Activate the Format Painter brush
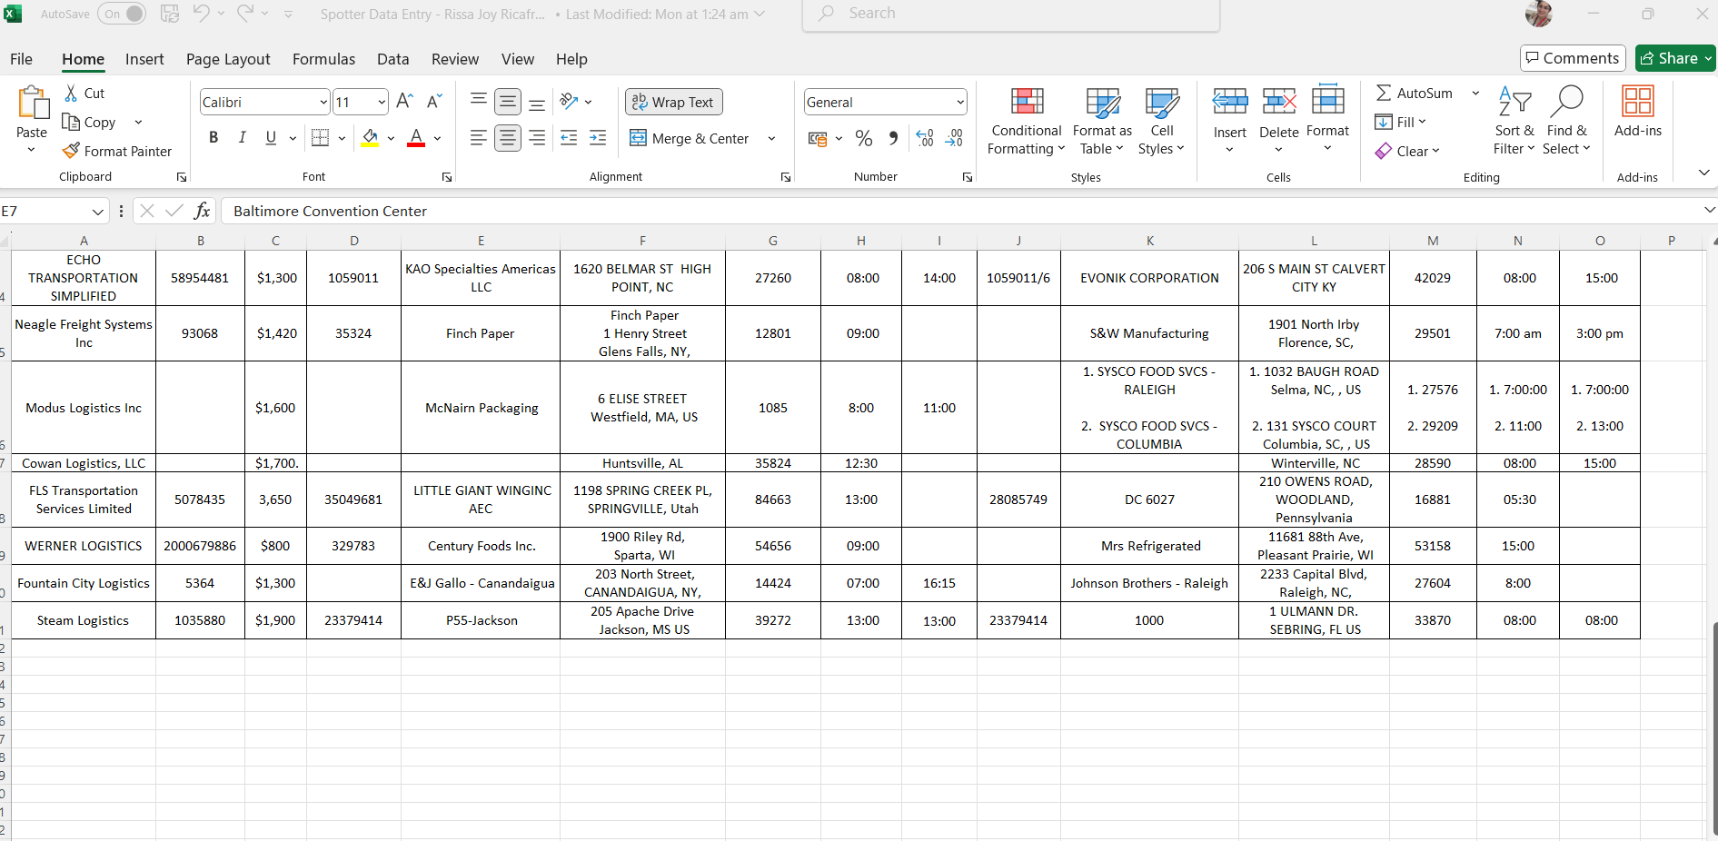Screen dimensions: 1718x841 pyautogui.click(x=71, y=151)
